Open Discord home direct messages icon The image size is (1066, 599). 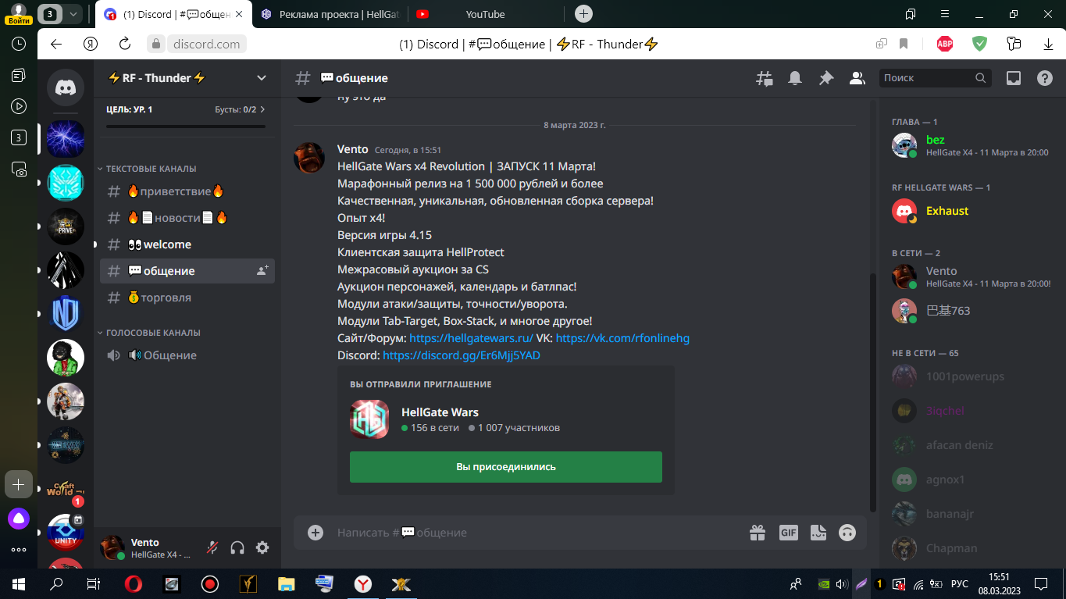[66, 87]
